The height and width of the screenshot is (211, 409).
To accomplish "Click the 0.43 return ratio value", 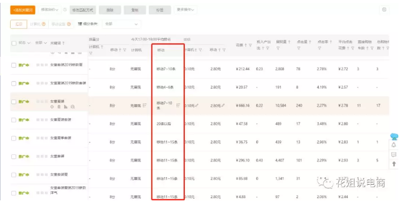I will 260,160.
